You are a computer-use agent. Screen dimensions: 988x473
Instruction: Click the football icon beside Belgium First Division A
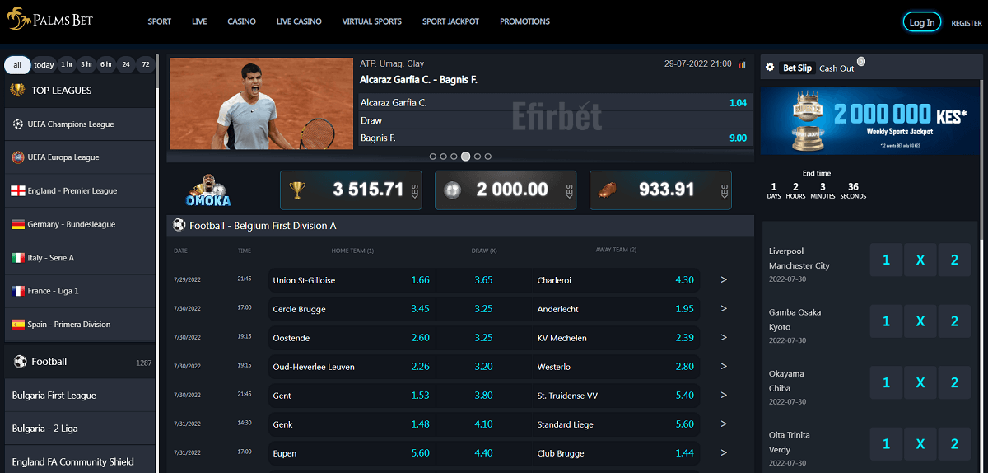179,225
